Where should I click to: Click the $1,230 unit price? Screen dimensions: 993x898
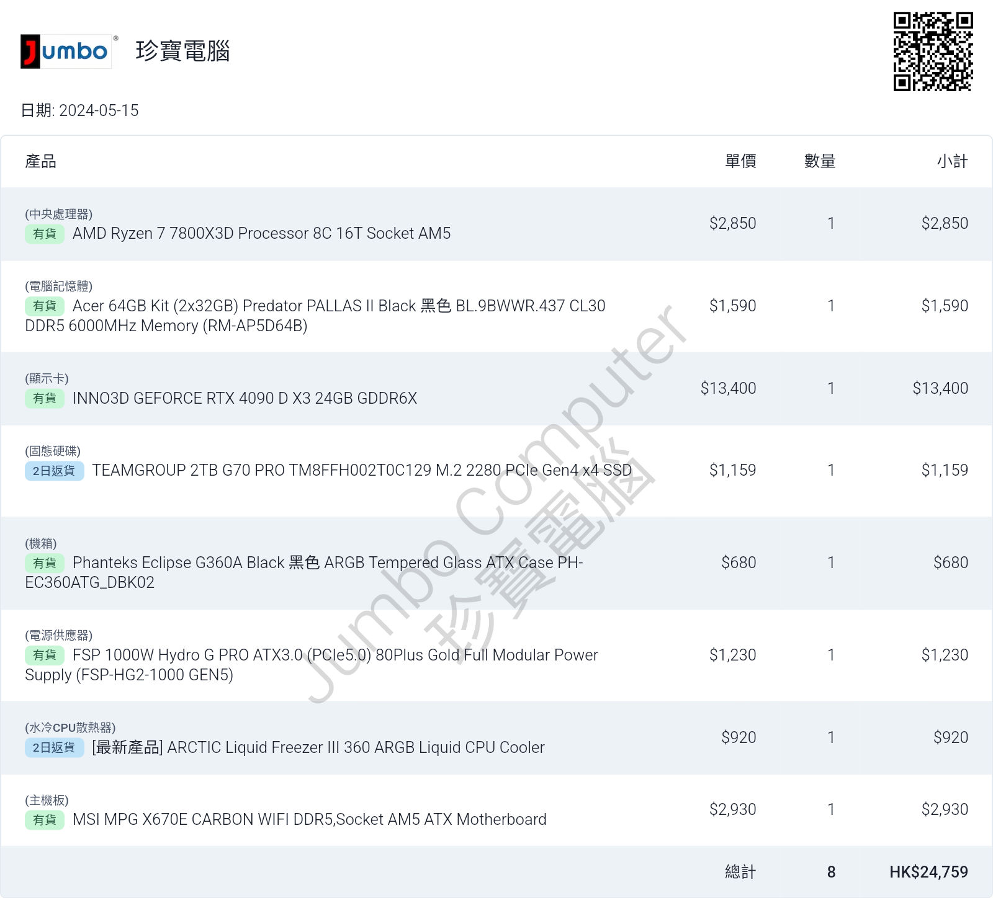click(733, 655)
